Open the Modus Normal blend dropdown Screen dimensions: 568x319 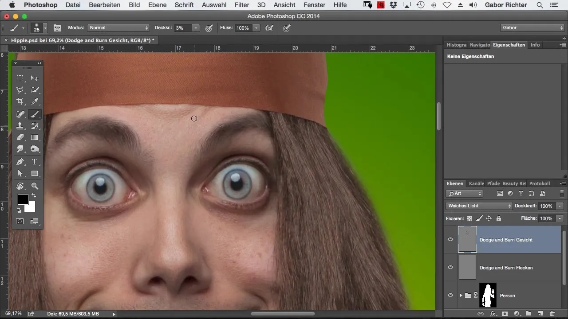coord(118,27)
